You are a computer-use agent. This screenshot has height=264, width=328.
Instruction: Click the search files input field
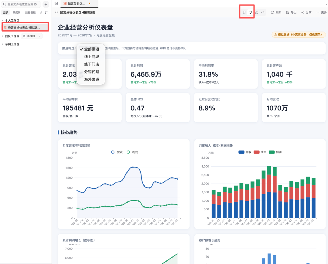pos(21,4)
